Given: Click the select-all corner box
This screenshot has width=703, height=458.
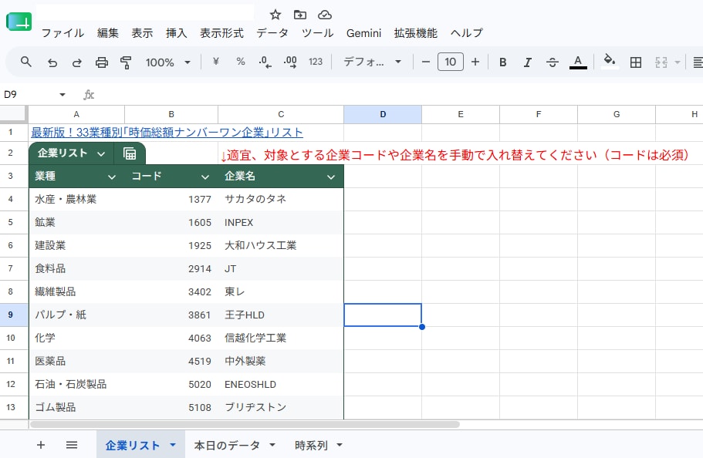Looking at the screenshot, I should pyautogui.click(x=13, y=114).
